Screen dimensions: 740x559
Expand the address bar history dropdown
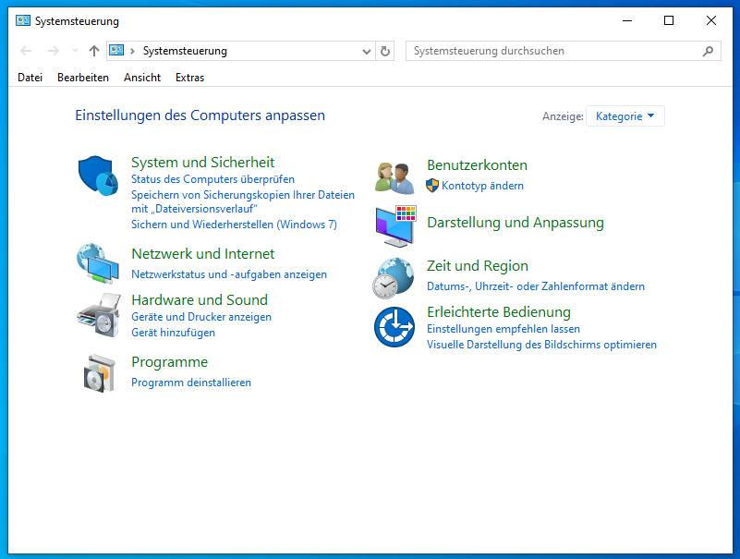367,52
